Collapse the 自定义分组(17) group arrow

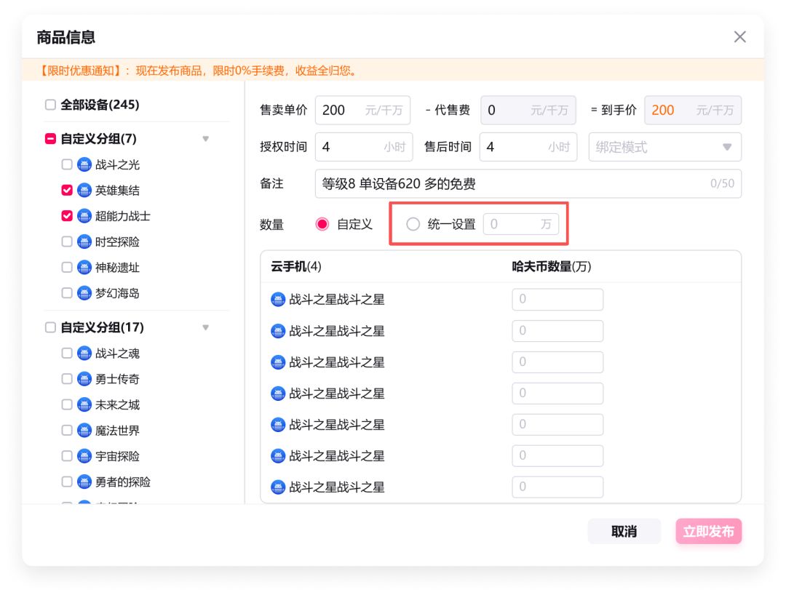pos(205,328)
